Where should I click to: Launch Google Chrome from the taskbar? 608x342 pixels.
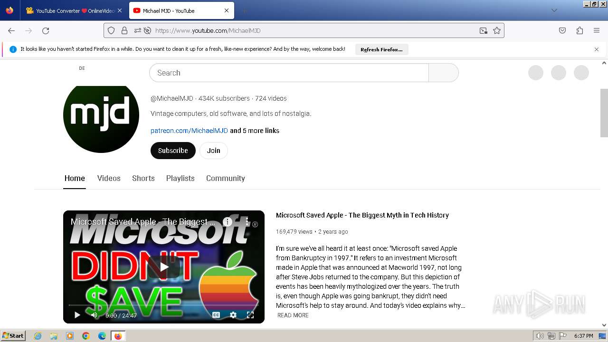point(86,336)
